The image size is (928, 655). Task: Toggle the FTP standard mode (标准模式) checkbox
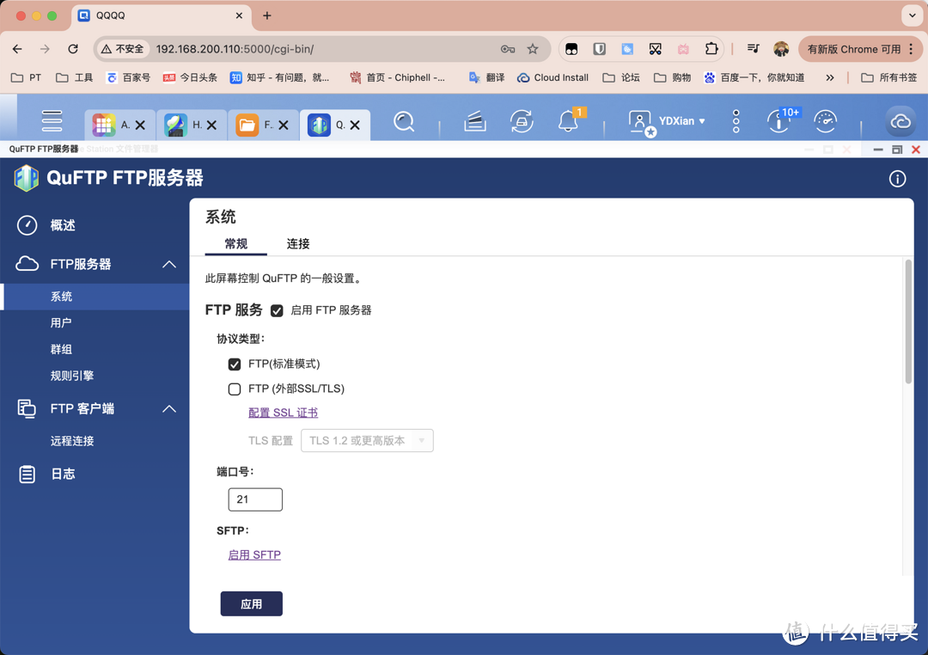pyautogui.click(x=235, y=364)
